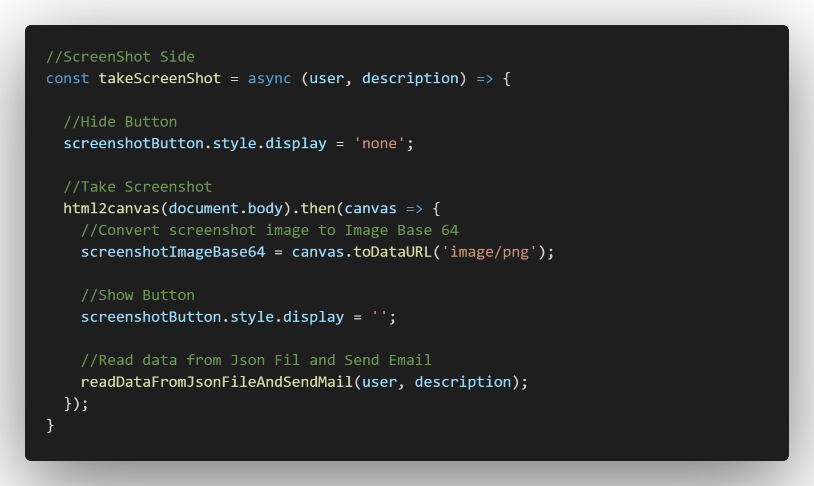
Task: Click the '//Show Button' comment
Action: click(x=138, y=295)
